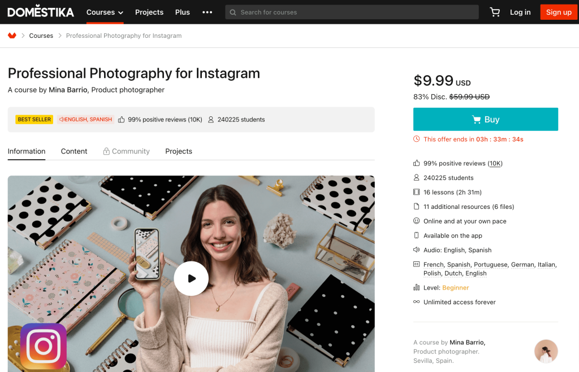The image size is (579, 372).
Task: Click the phone icon for app availability
Action: point(417,235)
